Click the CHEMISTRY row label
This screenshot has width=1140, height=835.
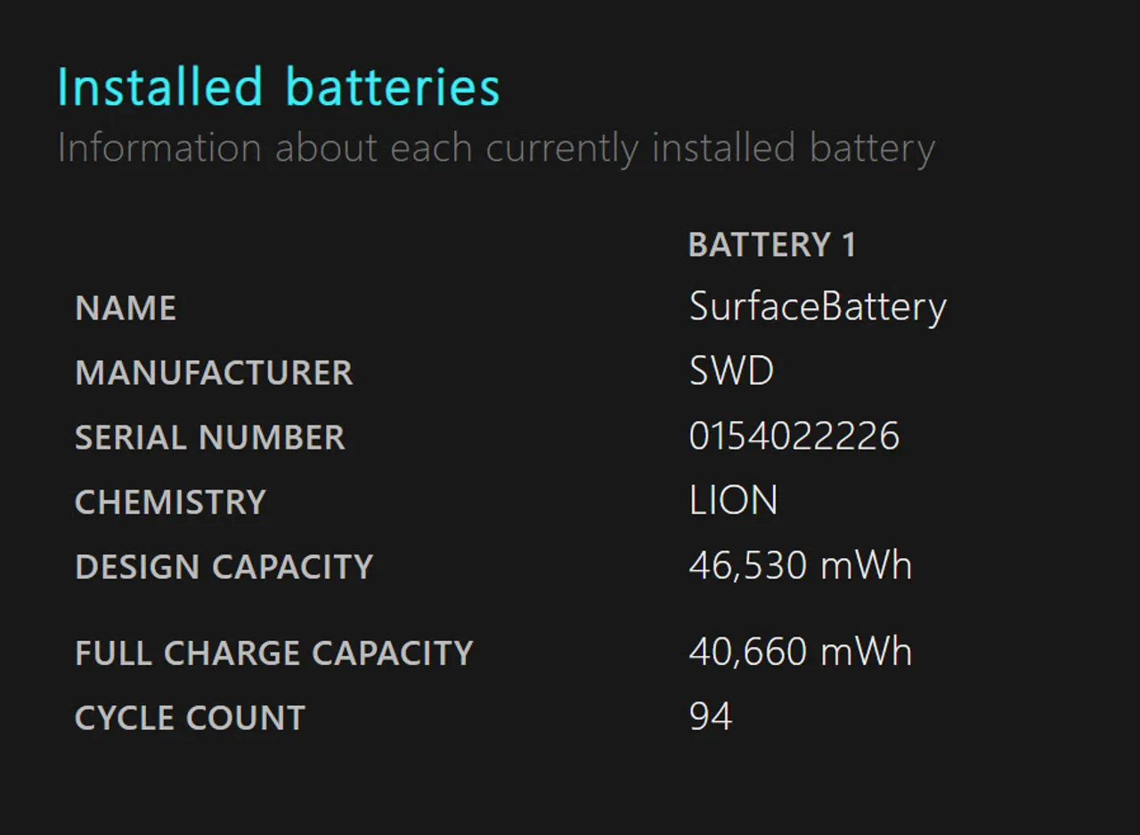pyautogui.click(x=170, y=502)
